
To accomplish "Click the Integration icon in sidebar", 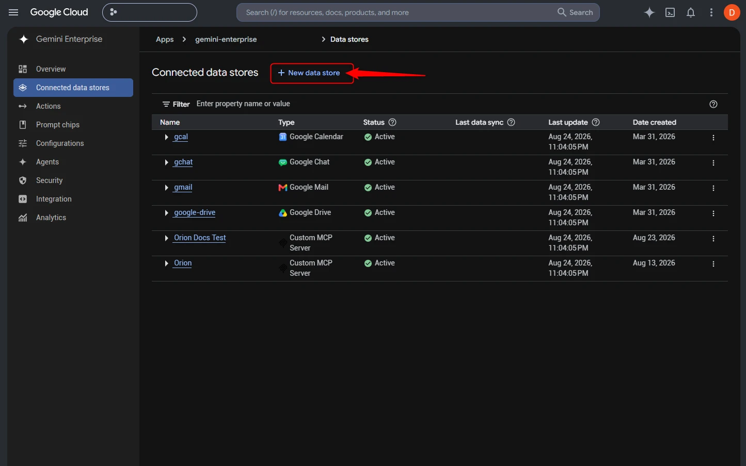I will click(23, 199).
